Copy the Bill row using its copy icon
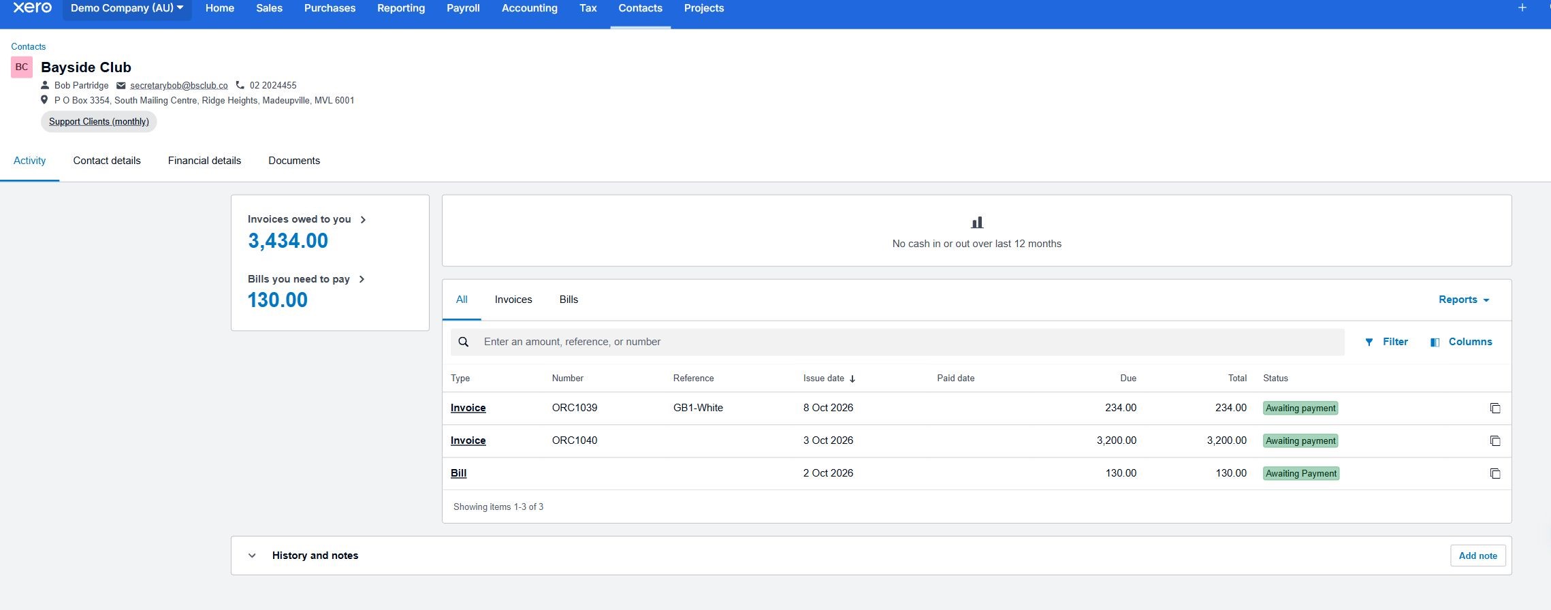1551x610 pixels. (1495, 474)
